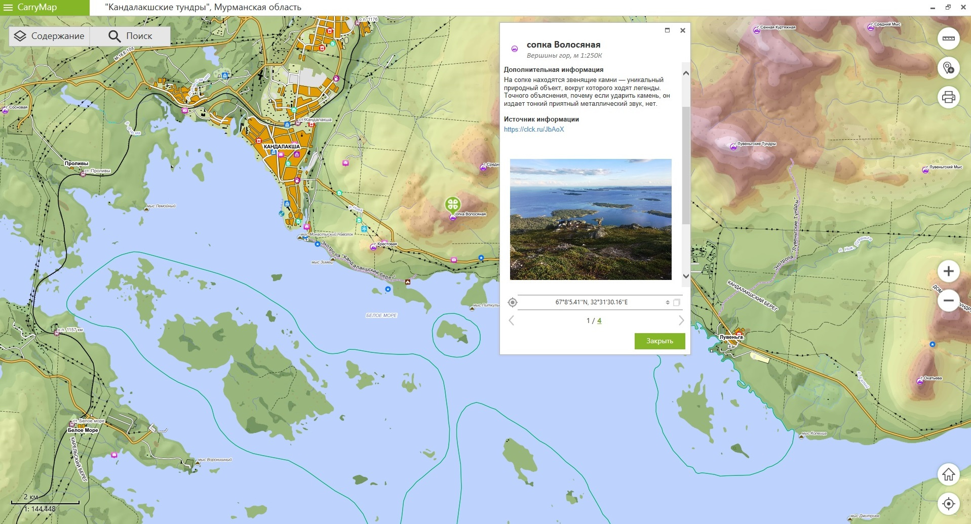
Task: Select the ruler measurement tool
Action: (948, 38)
